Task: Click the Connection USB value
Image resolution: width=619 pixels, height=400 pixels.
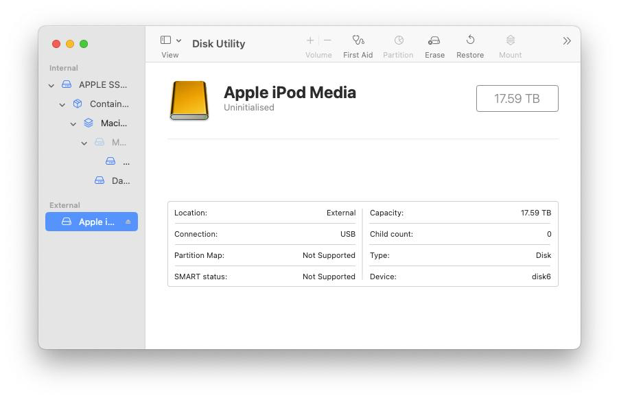Action: tap(348, 234)
